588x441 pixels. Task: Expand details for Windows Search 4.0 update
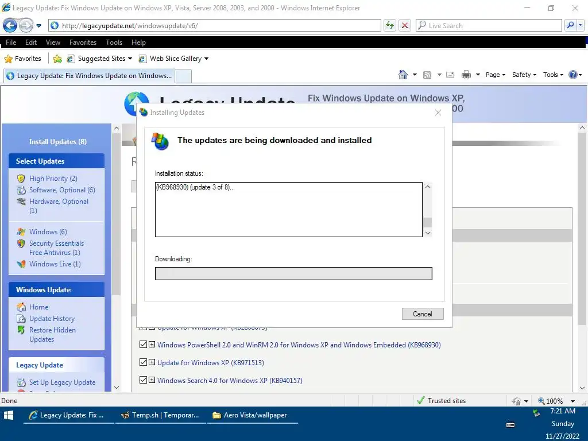(x=152, y=380)
